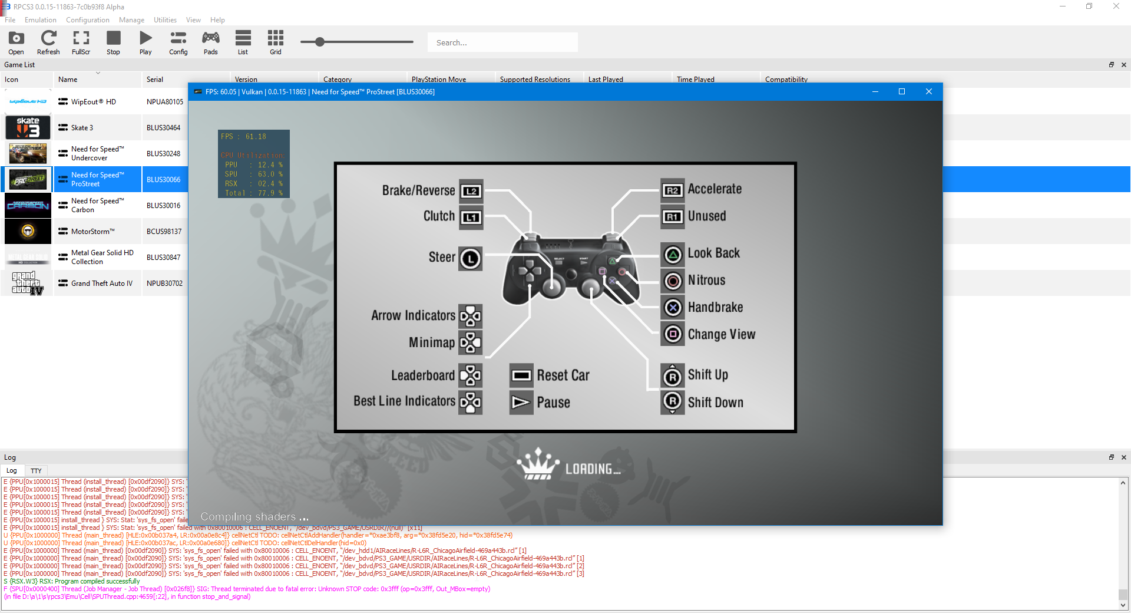Click the Play icon
This screenshot has width=1131, height=613.
[x=145, y=42]
